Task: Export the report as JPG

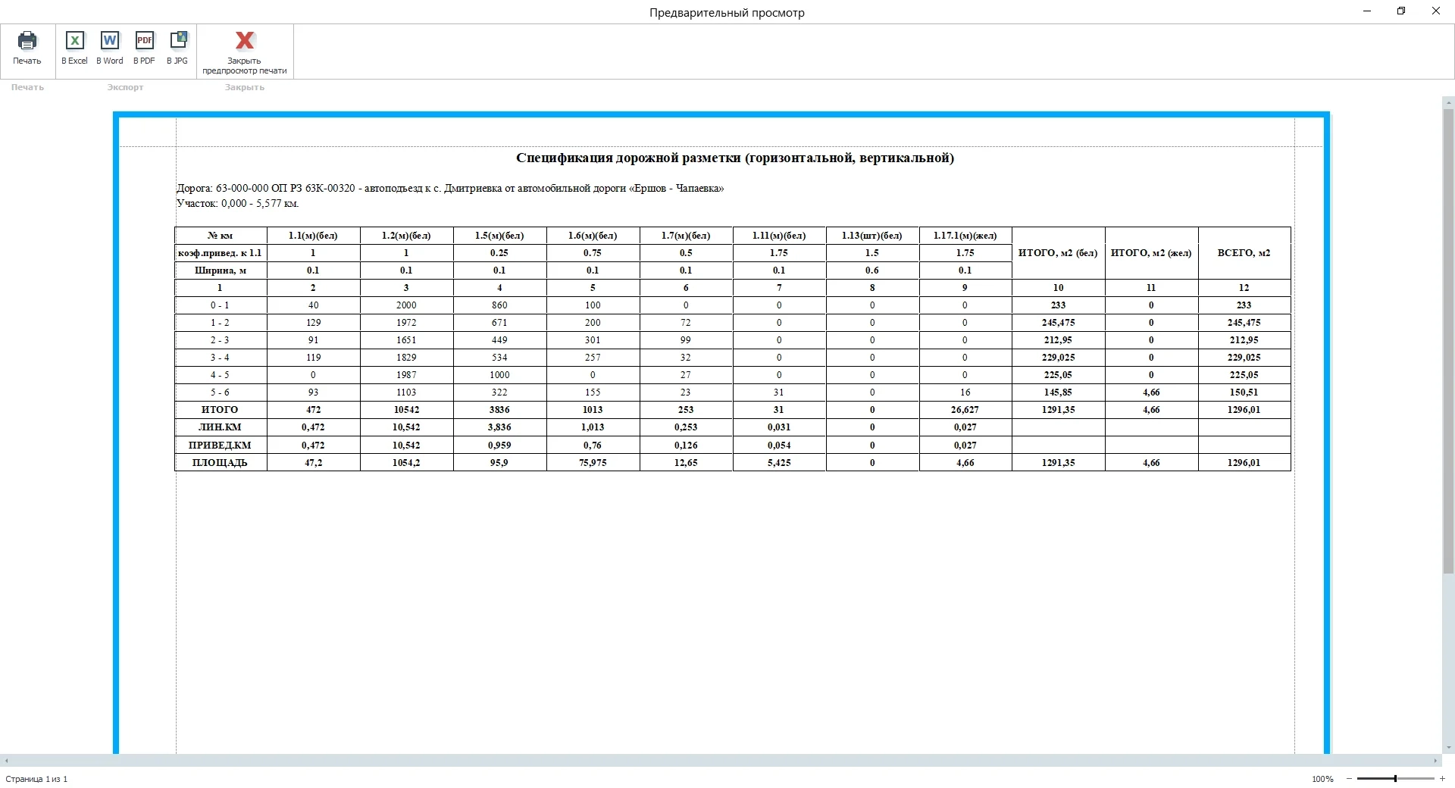Action: pyautogui.click(x=178, y=42)
